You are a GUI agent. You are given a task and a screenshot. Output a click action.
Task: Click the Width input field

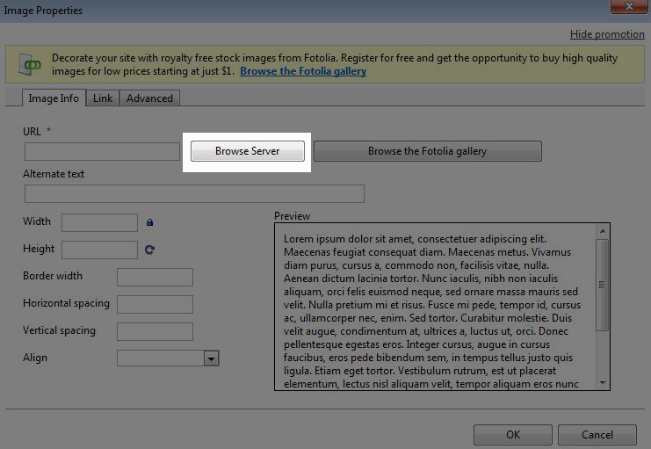coord(99,222)
